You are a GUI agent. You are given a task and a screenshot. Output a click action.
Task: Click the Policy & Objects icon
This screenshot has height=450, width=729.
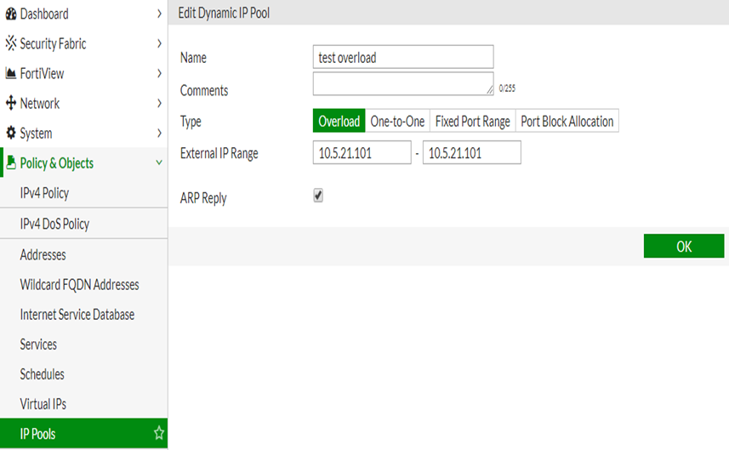(11, 163)
